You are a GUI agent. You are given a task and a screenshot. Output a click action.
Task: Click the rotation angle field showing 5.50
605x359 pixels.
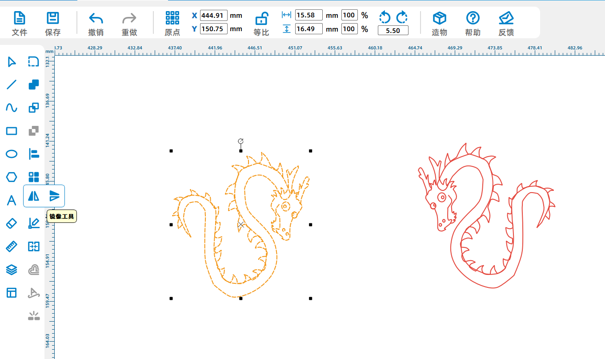[393, 31]
